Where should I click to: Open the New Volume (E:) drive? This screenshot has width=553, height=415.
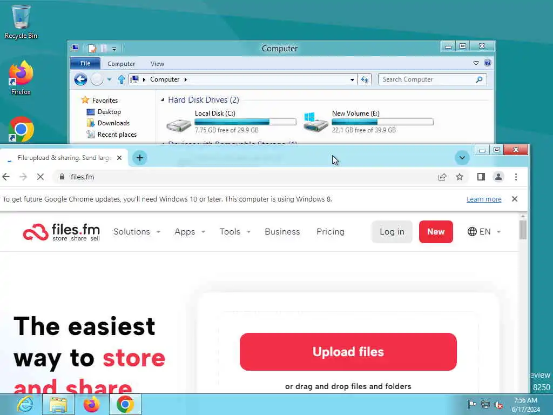pyautogui.click(x=368, y=122)
